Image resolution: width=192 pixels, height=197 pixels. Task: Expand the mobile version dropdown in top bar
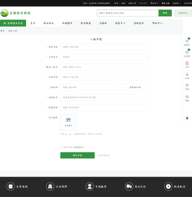pos(177,3)
